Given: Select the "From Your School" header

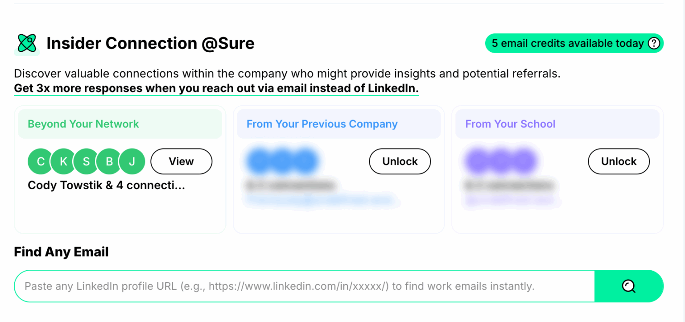Looking at the screenshot, I should point(510,124).
